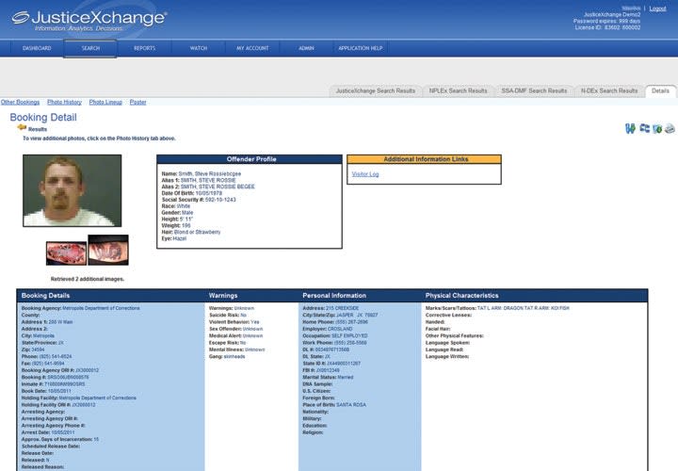View the first tattoo thumbnail image
This screenshot has height=471, width=678.
tap(66, 252)
